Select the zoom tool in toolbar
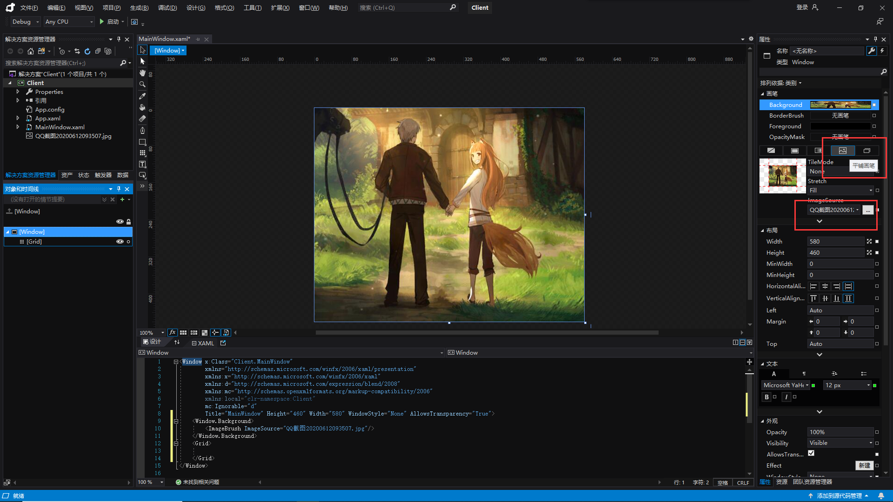Viewport: 893px width, 502px height. (142, 84)
